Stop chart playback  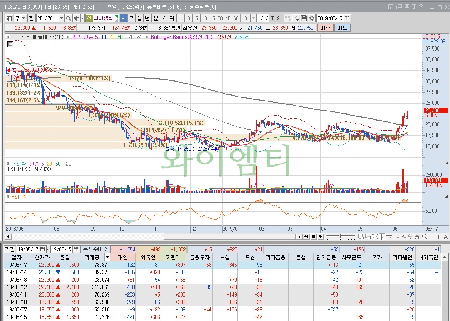(x=313, y=237)
